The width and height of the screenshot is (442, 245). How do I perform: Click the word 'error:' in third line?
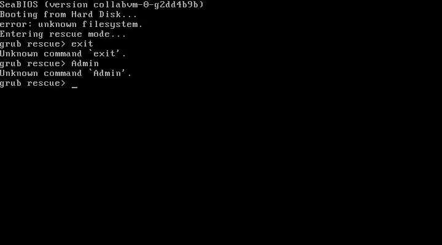tap(16, 24)
